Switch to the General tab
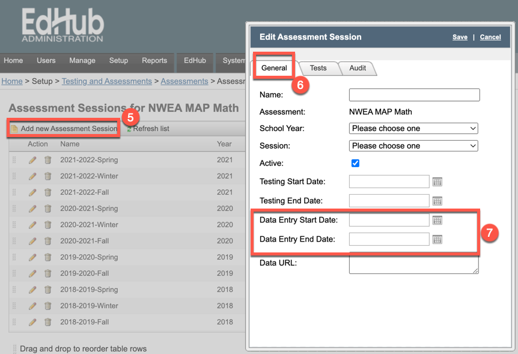The width and height of the screenshot is (518, 354). (x=274, y=68)
